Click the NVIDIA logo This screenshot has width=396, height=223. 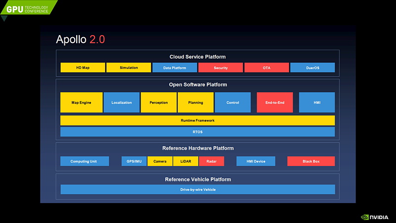point(375,217)
